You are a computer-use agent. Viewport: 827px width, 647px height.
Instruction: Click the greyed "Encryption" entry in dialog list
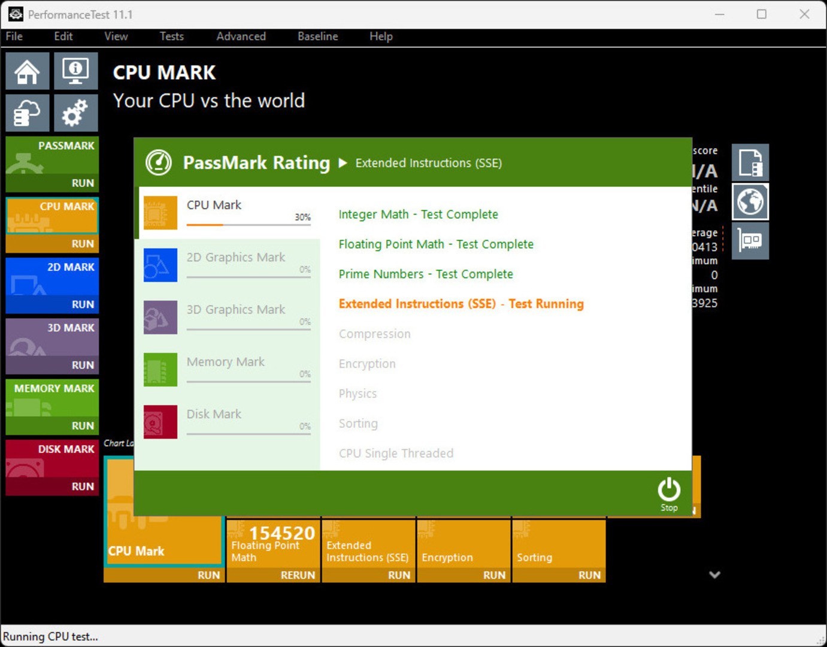(367, 364)
